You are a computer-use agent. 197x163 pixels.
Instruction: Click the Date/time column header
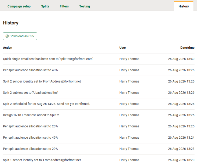click(x=187, y=48)
